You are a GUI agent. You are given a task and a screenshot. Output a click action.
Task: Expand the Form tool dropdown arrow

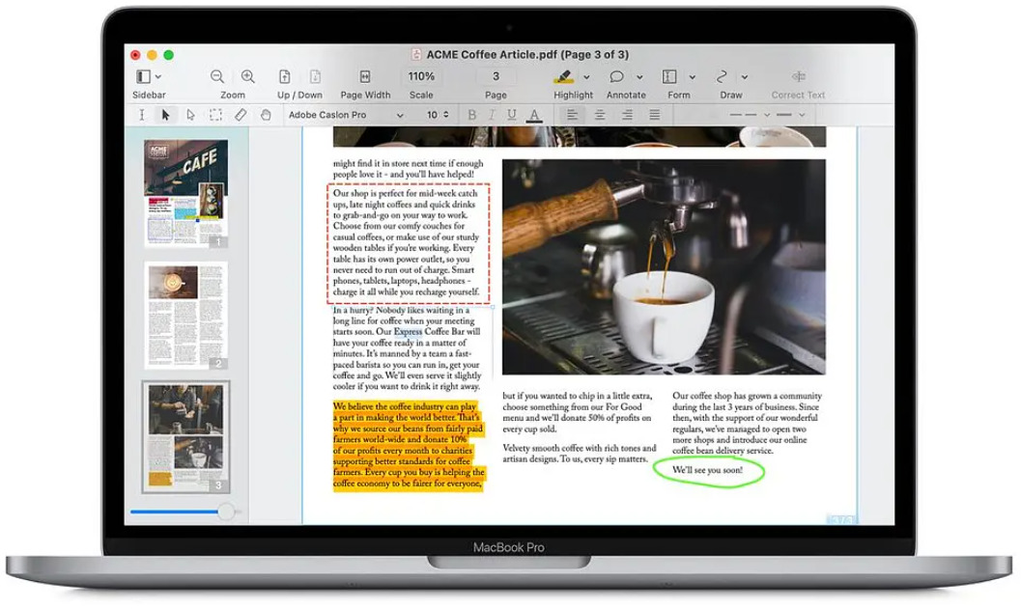(x=692, y=76)
